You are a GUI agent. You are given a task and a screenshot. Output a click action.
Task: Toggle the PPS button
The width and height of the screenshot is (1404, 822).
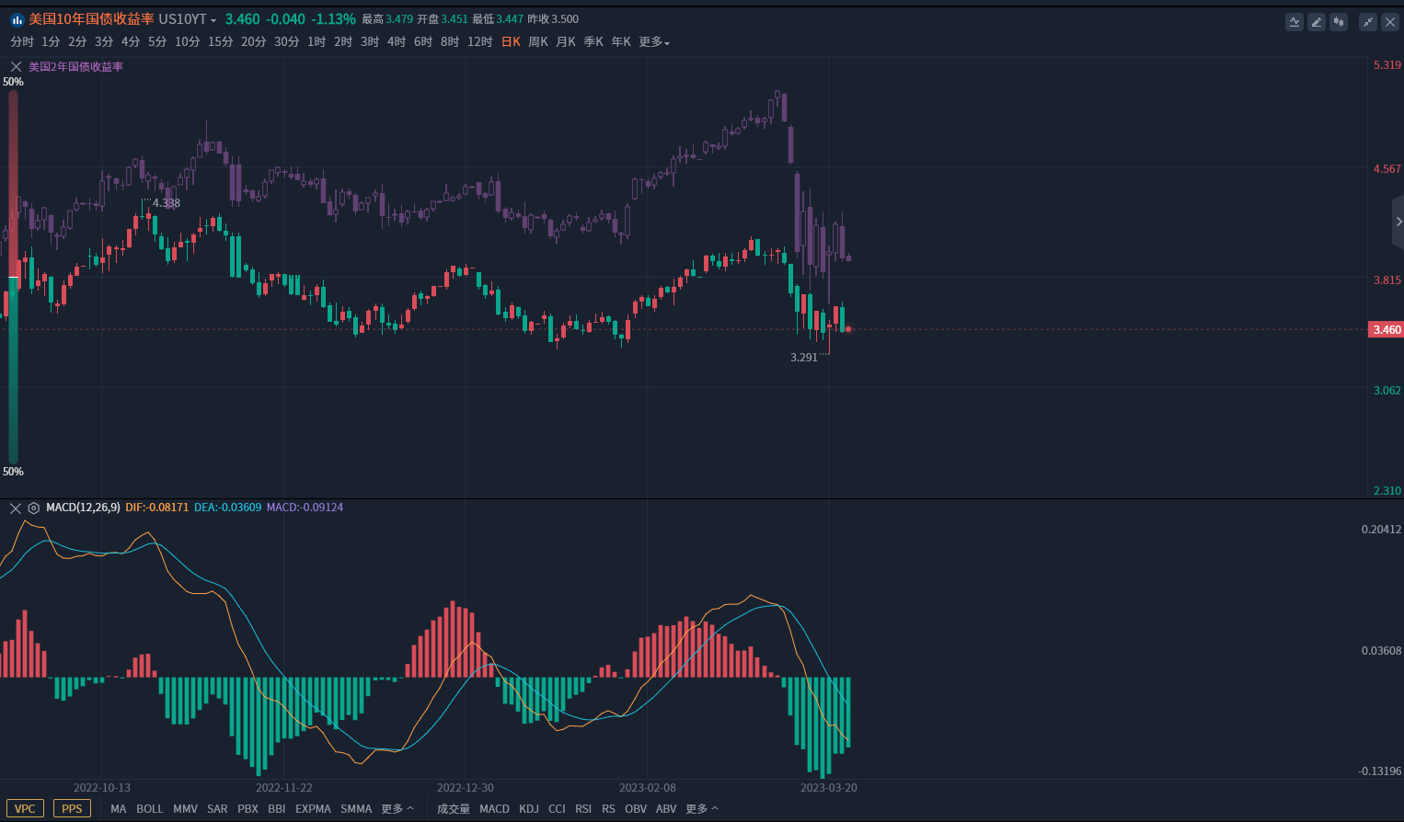tap(72, 809)
